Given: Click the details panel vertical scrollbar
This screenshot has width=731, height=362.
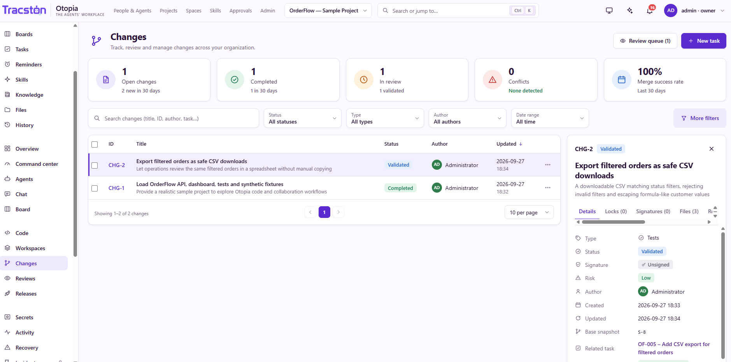Looking at the screenshot, I should point(723,295).
